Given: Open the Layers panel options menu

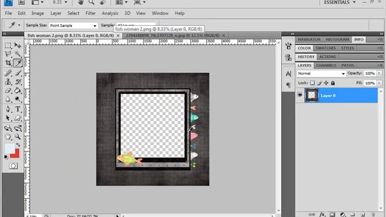Looking at the screenshot, I should [381, 66].
